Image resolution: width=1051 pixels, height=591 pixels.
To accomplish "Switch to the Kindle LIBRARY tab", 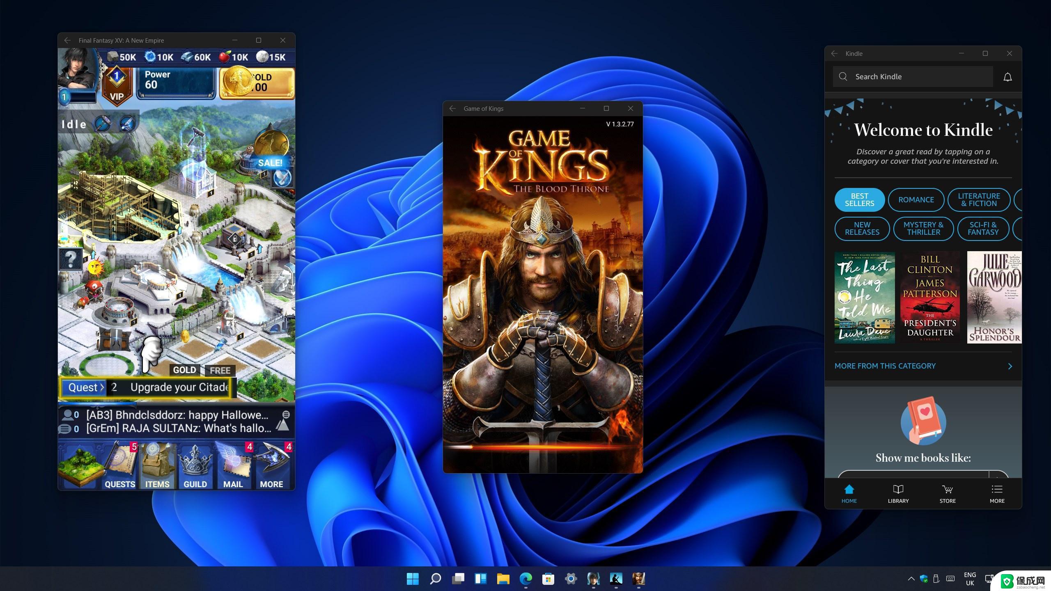I will (x=898, y=494).
